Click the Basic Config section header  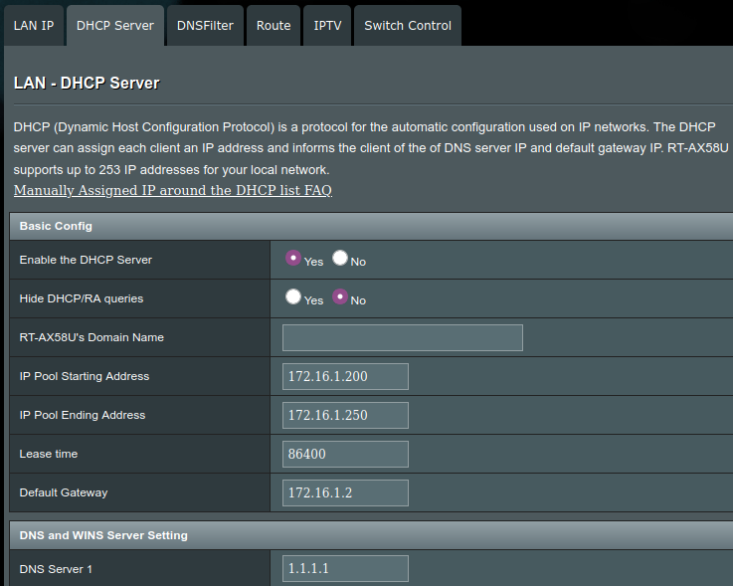(56, 226)
